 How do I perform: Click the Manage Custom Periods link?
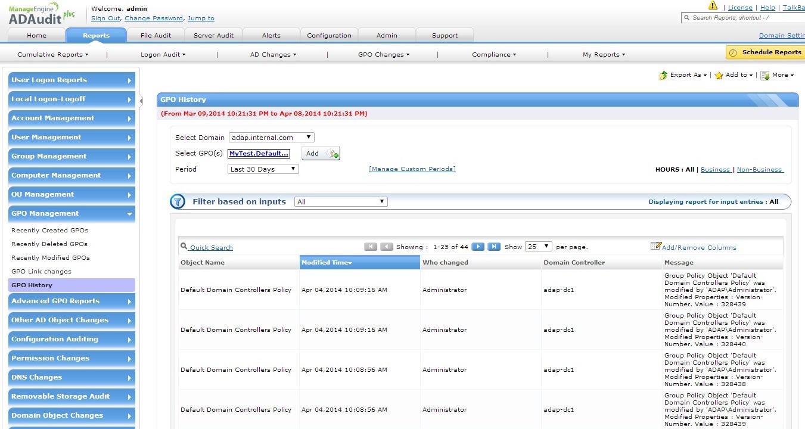(412, 169)
